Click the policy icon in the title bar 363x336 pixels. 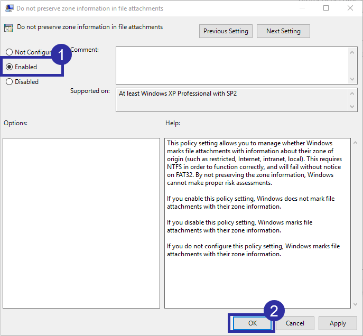click(8, 8)
